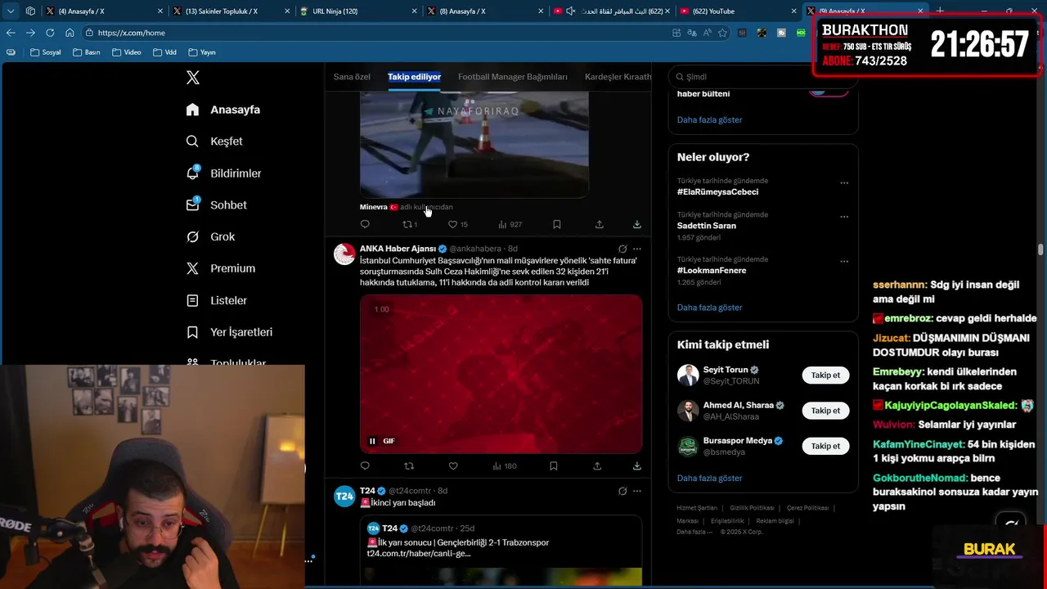Image resolution: width=1047 pixels, height=589 pixels.
Task: Show more under haber bülteni card
Action: 709,119
